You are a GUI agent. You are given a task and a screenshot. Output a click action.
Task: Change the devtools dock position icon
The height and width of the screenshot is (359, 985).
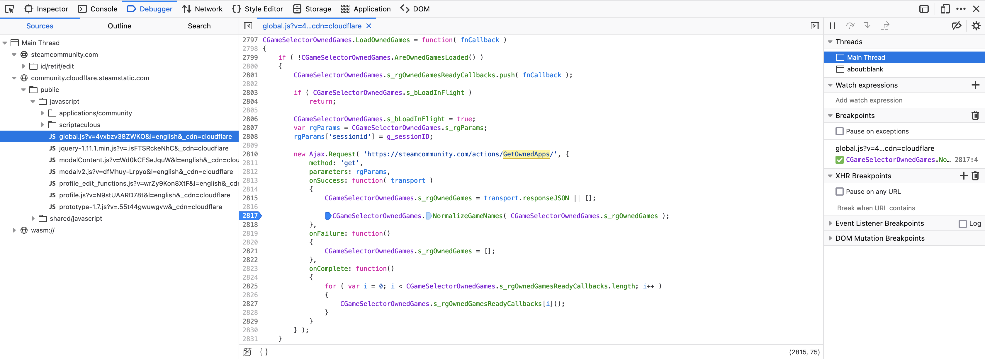tap(924, 9)
